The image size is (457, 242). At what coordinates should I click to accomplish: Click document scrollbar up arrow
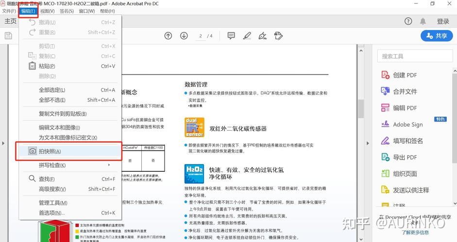(361, 50)
